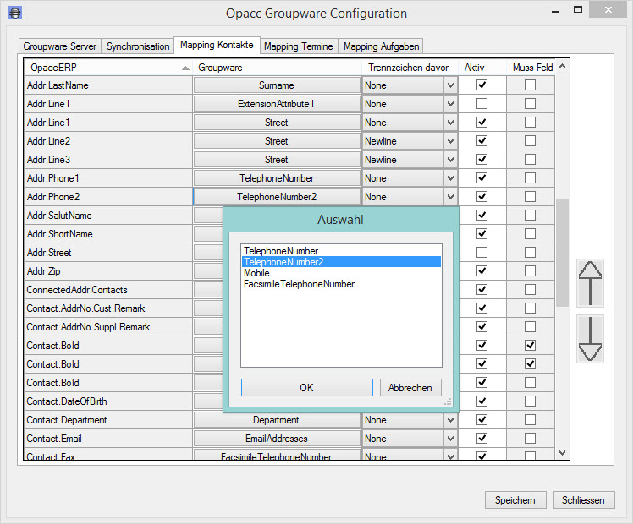Select TelephoneNumber2 in Auswahl list
The image size is (633, 524).
[341, 262]
